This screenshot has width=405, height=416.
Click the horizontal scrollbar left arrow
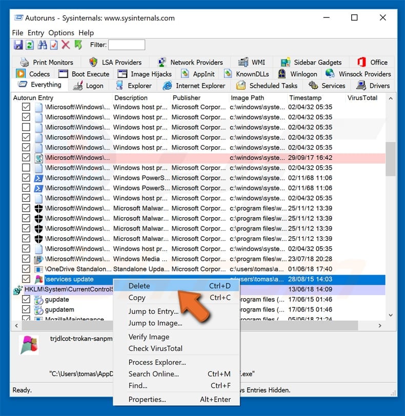point(16,325)
